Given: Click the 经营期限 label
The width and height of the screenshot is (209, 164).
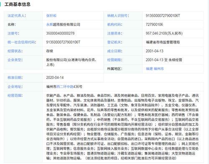Looking at the screenshot, I should point(115,60).
